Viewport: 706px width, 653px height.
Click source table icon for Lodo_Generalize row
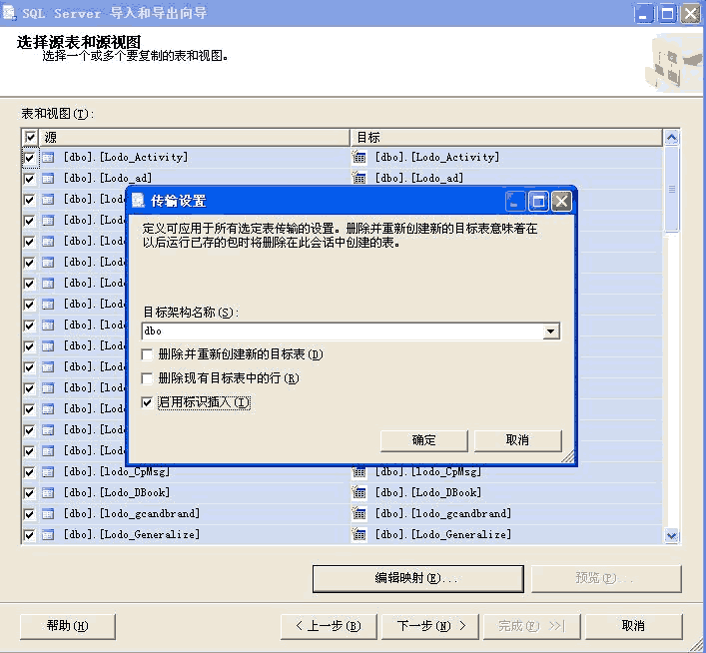click(x=48, y=535)
